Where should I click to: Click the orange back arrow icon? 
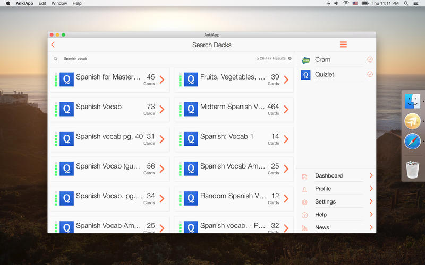click(53, 45)
